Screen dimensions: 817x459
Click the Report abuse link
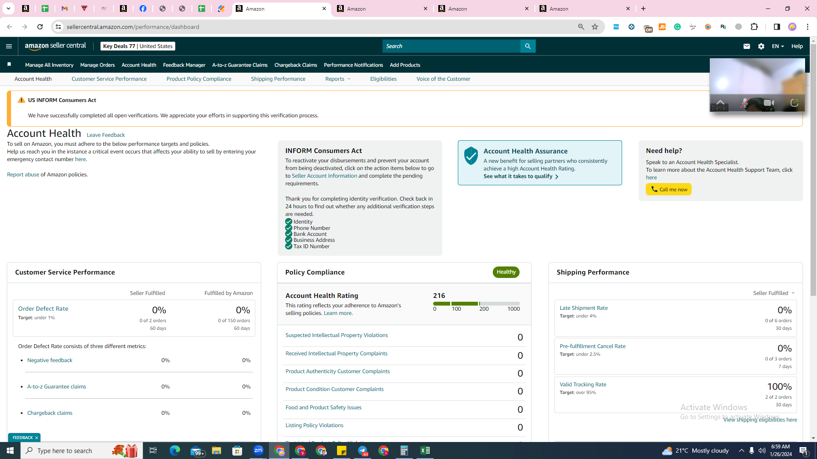pos(23,175)
